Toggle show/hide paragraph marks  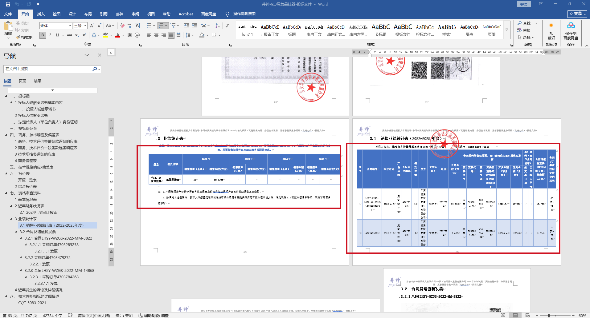pos(227,26)
